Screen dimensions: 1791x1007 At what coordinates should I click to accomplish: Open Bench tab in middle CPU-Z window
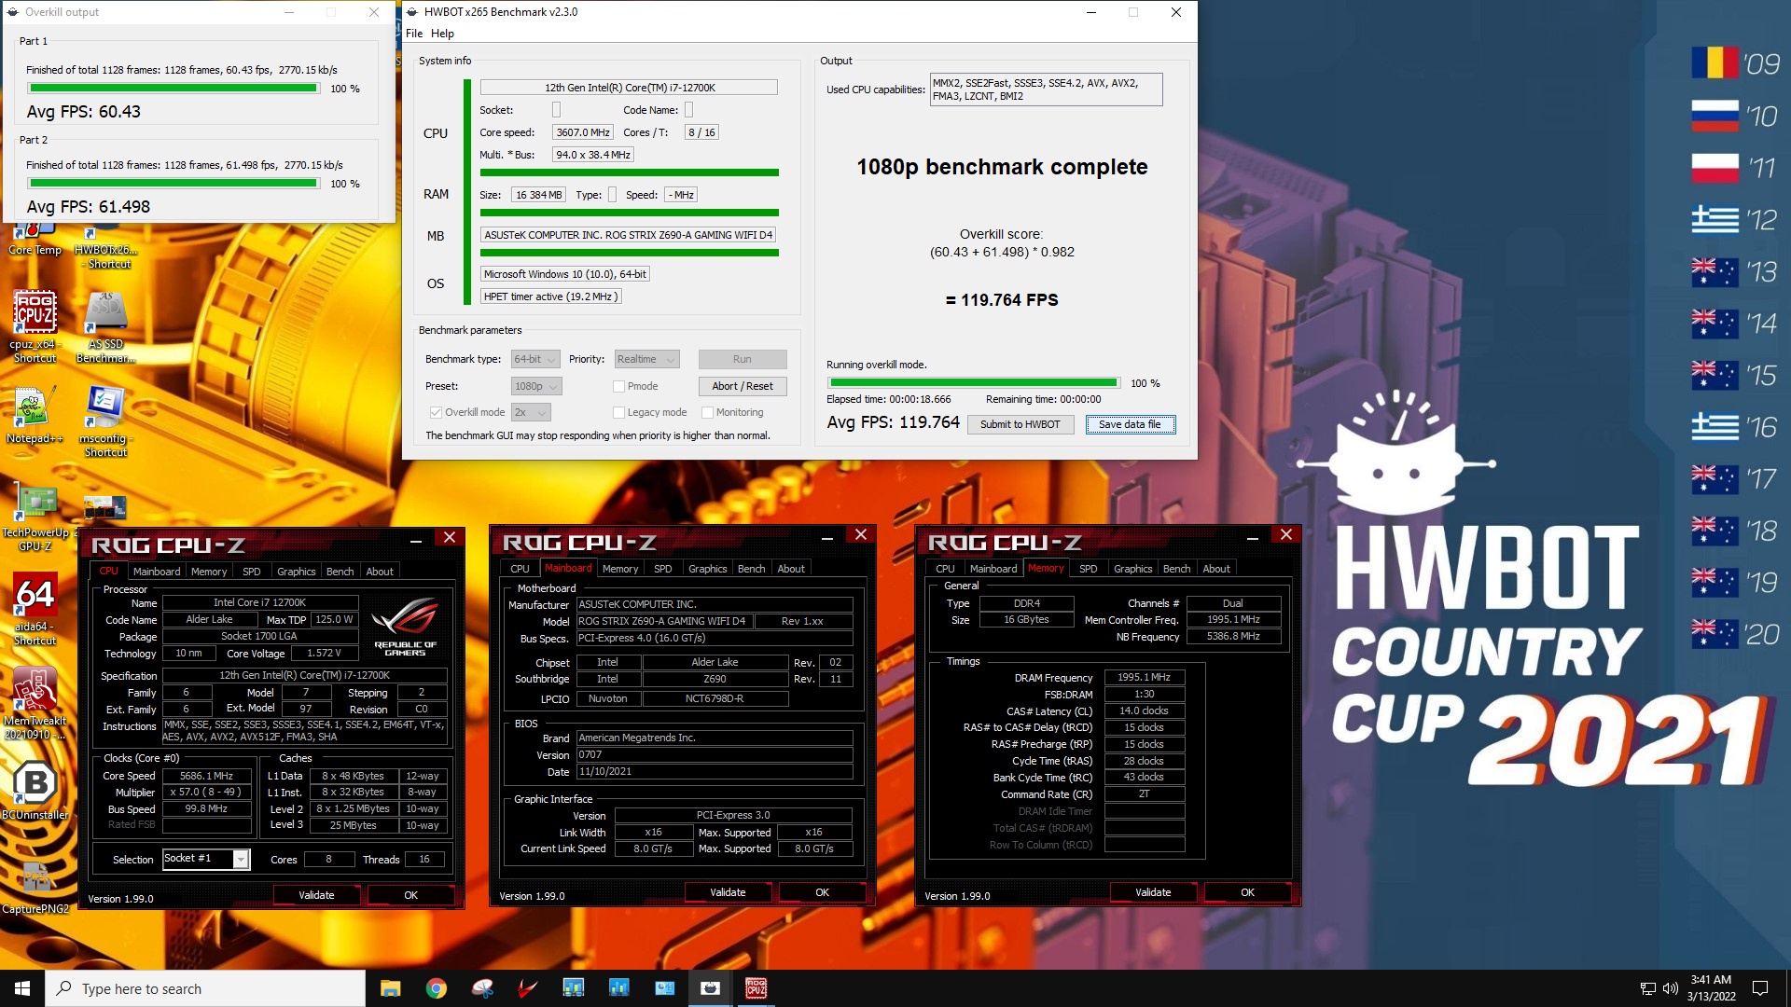click(751, 569)
